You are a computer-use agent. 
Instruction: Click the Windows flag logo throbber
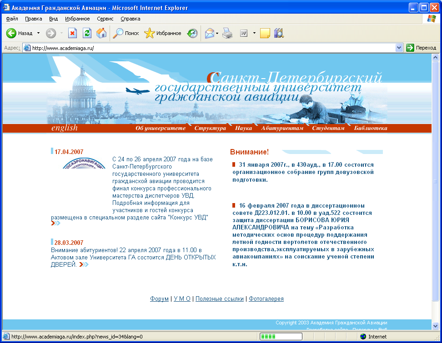point(432,19)
